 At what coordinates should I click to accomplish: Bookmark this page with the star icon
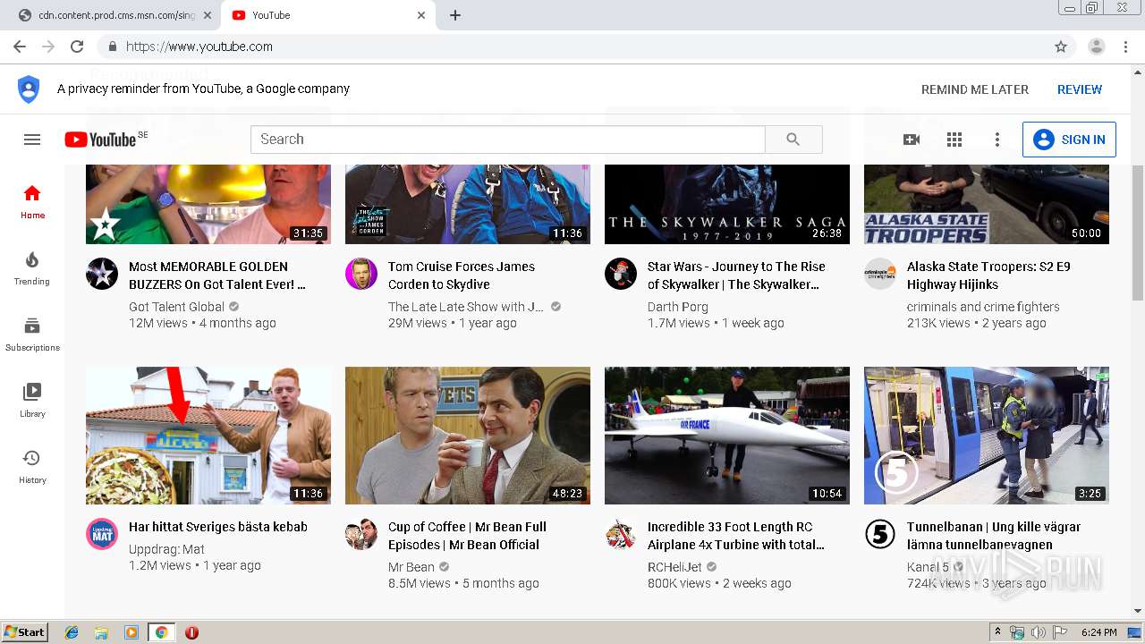tap(1061, 47)
